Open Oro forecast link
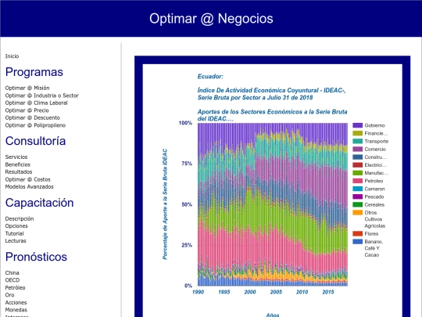Viewport: 422px width, 317px height. (9, 295)
